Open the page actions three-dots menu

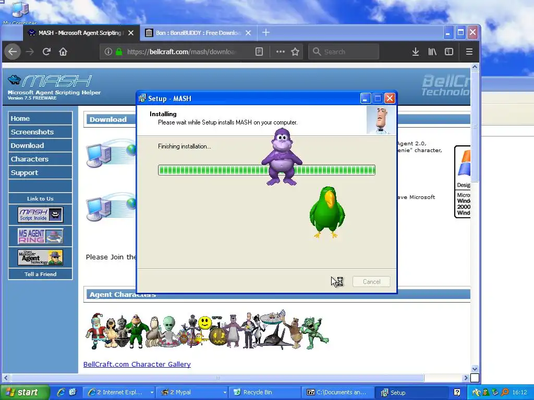point(280,52)
